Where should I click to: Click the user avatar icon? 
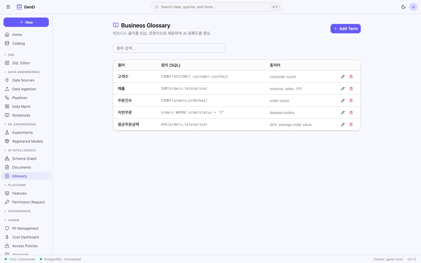point(413,7)
